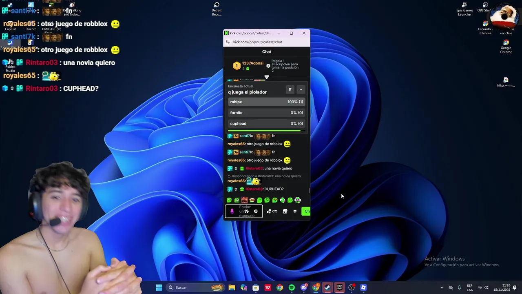The width and height of the screenshot is (522, 294).
Task: Click the purple microphone icon in message box
Action: 232,211
